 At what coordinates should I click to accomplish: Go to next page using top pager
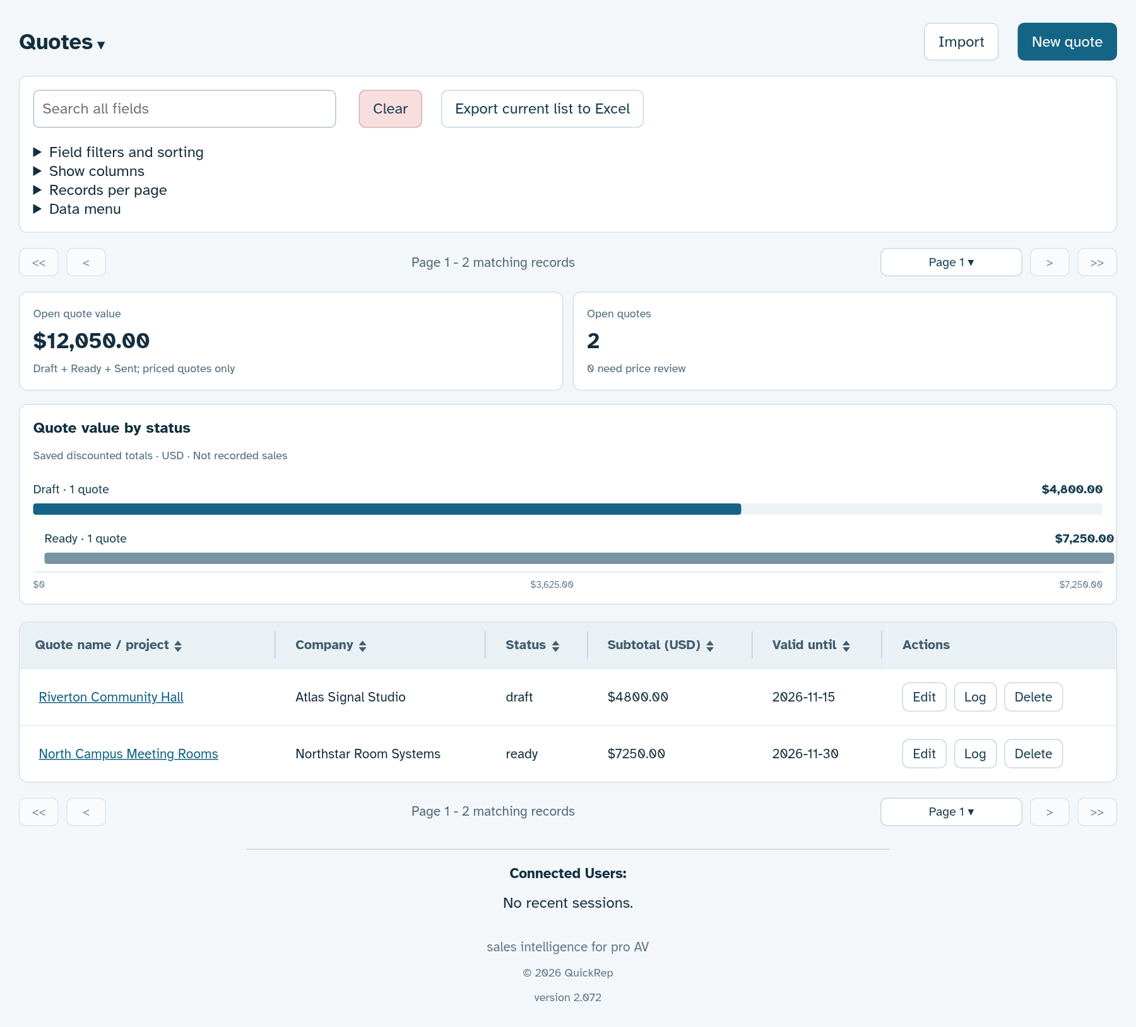click(1050, 262)
